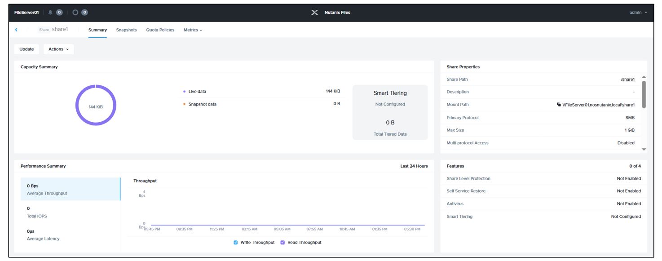Click the Total Tiered Data label

(390, 134)
